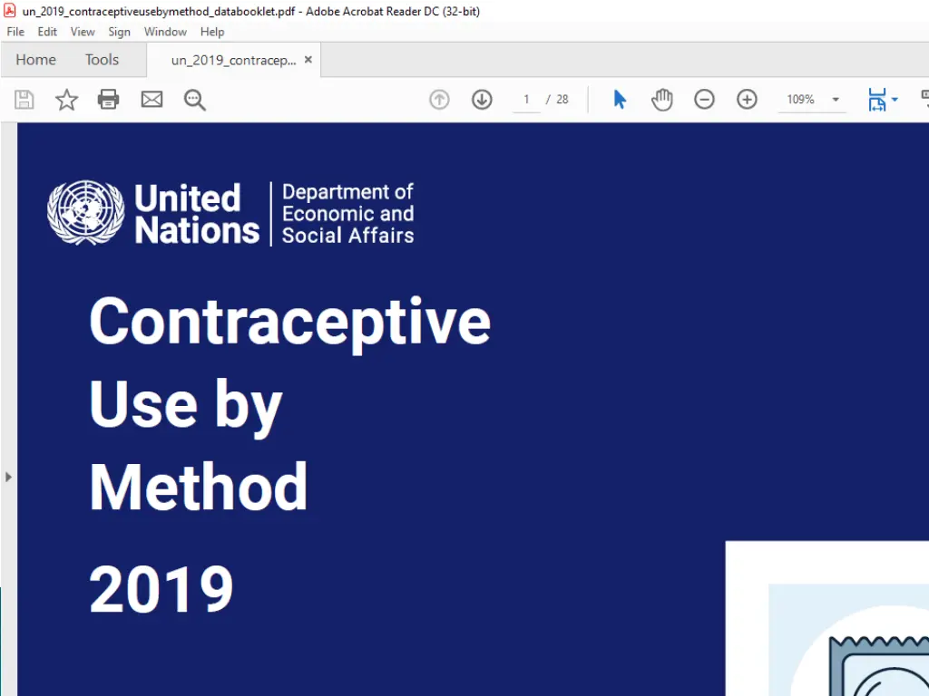Open the zoom level 109% dropdown
The height and width of the screenshot is (696, 929).
[x=835, y=100]
